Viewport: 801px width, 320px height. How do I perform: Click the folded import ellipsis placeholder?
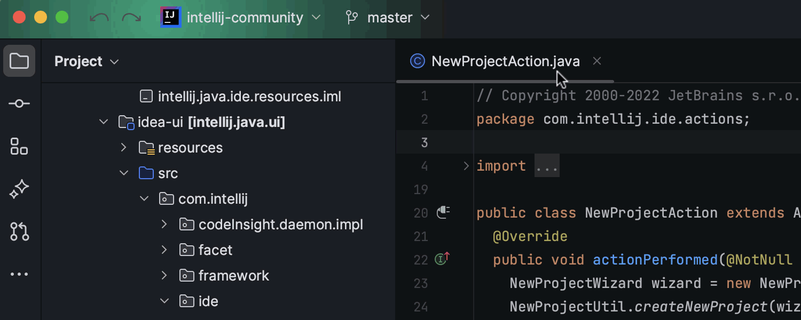[x=547, y=166]
